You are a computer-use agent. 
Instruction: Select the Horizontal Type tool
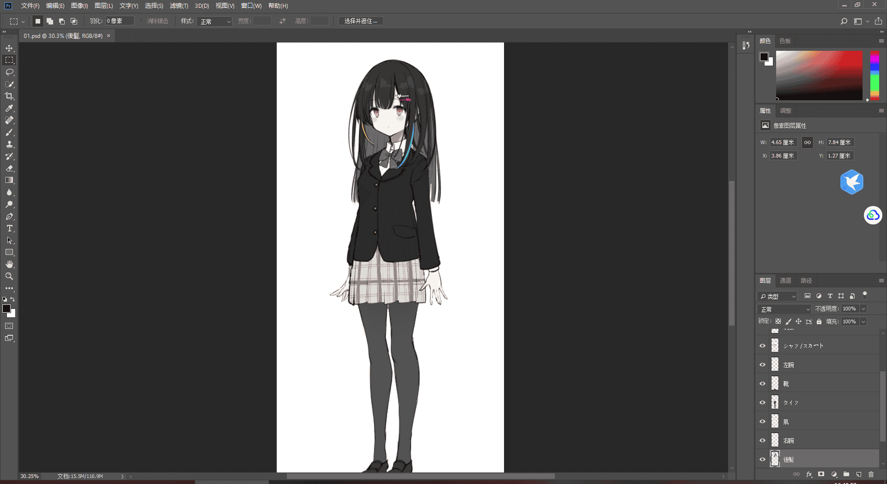(9, 228)
